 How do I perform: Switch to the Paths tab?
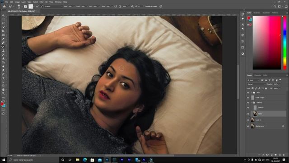pos(265,75)
